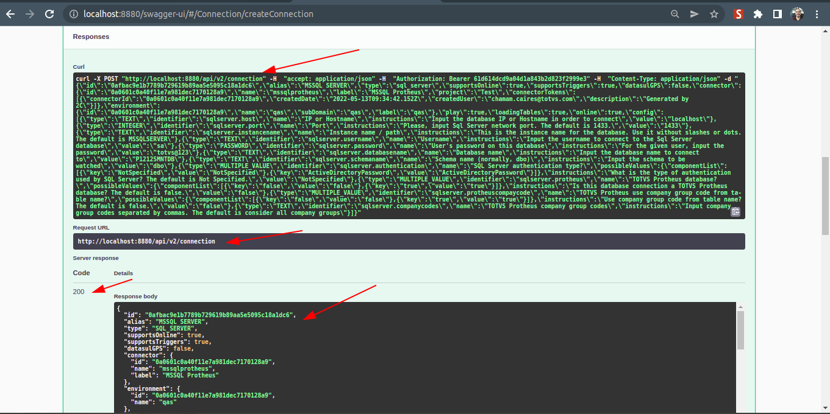Click the 200 response code
The image size is (830, 414).
(79, 292)
